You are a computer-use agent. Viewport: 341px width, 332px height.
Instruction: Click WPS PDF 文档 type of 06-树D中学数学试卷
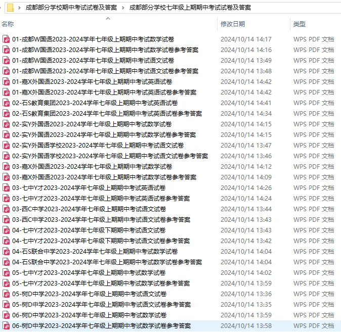coord(314,315)
